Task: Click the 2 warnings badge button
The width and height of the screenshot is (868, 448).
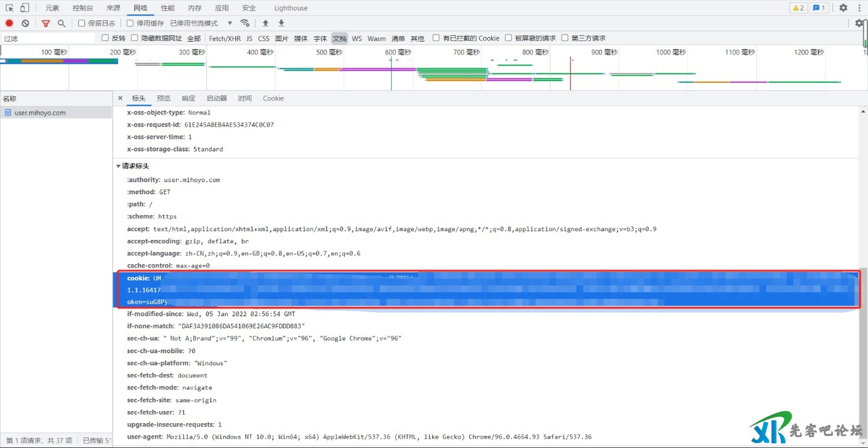Action: [798, 8]
